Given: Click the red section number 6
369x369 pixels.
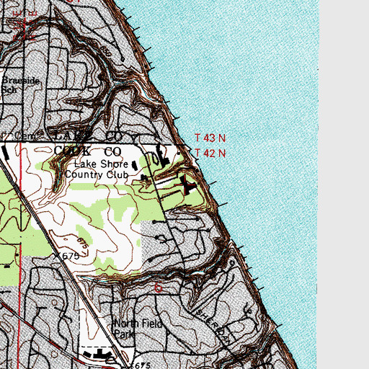Looking at the screenshot, I should pyautogui.click(x=158, y=288).
